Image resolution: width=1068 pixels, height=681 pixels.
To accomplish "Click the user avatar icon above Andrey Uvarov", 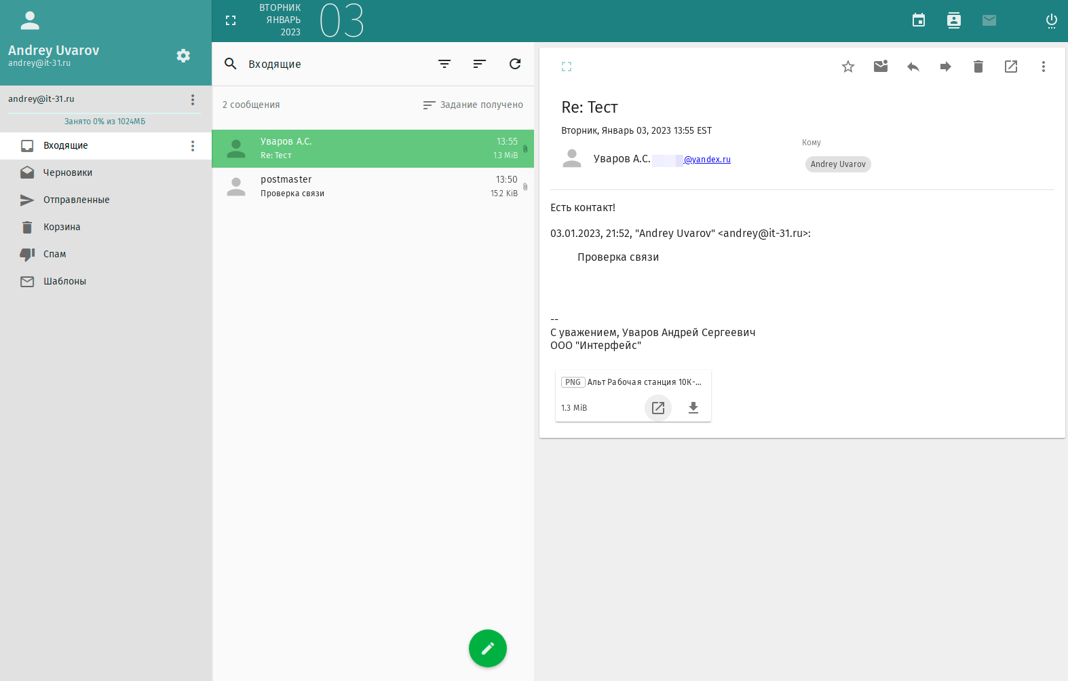I will pyautogui.click(x=30, y=20).
